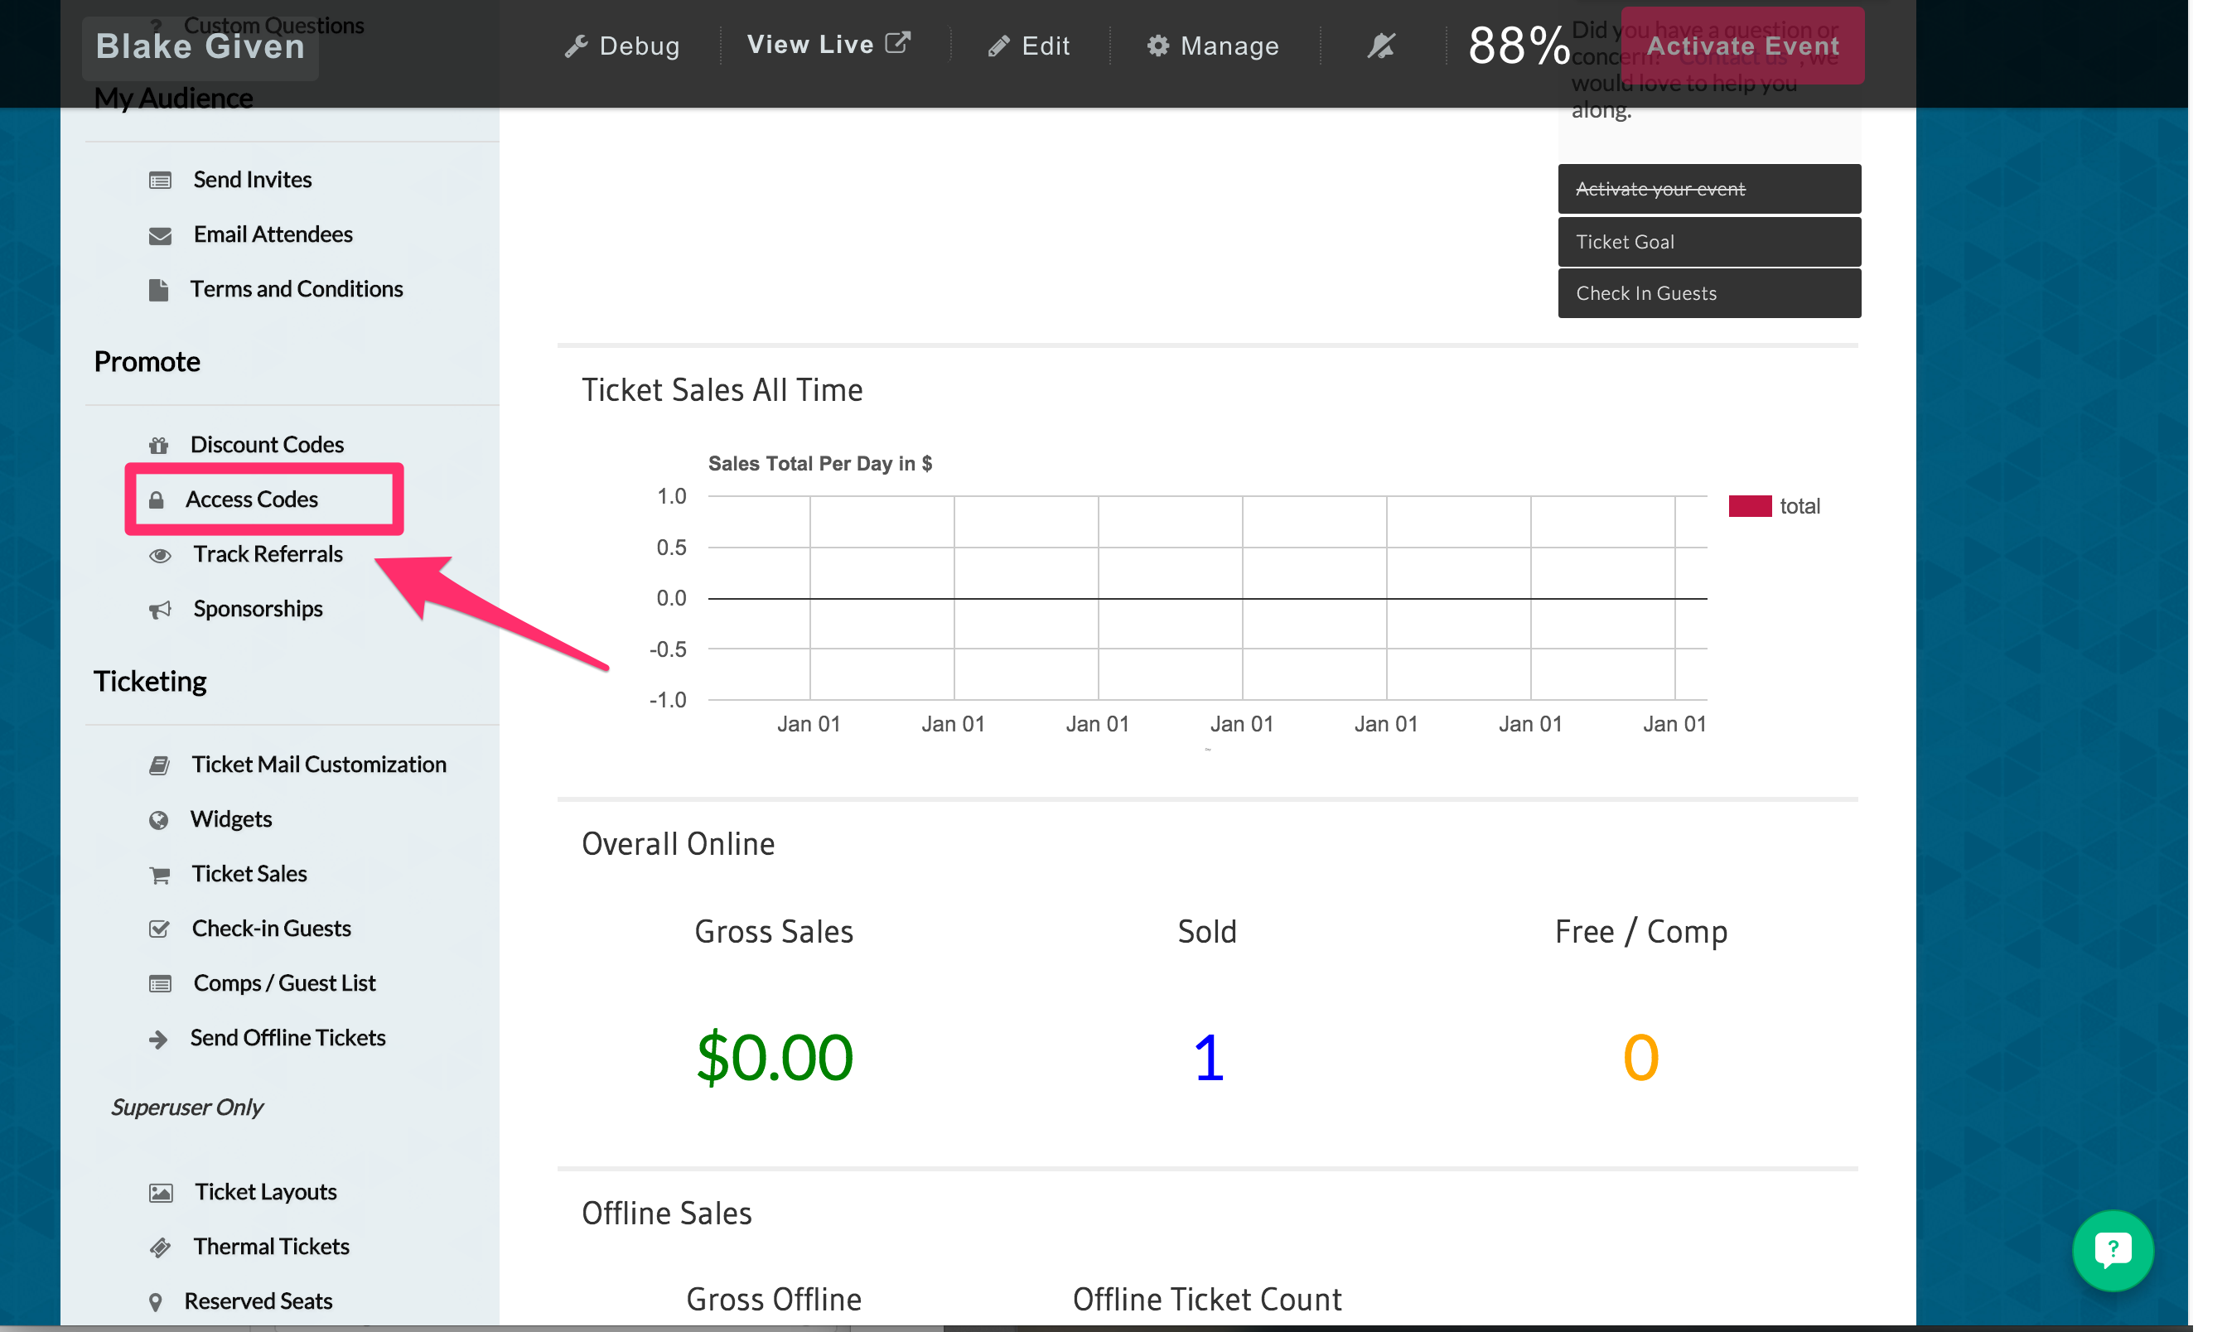Click the Sold count value 1
This screenshot has height=1332, width=2227.
(1207, 1057)
